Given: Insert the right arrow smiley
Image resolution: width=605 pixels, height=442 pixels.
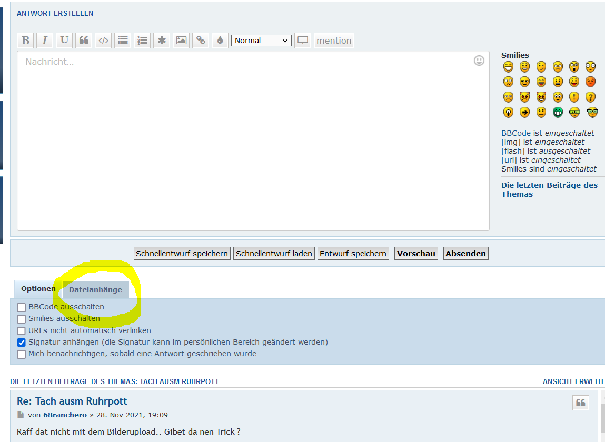Looking at the screenshot, I should tap(525, 112).
